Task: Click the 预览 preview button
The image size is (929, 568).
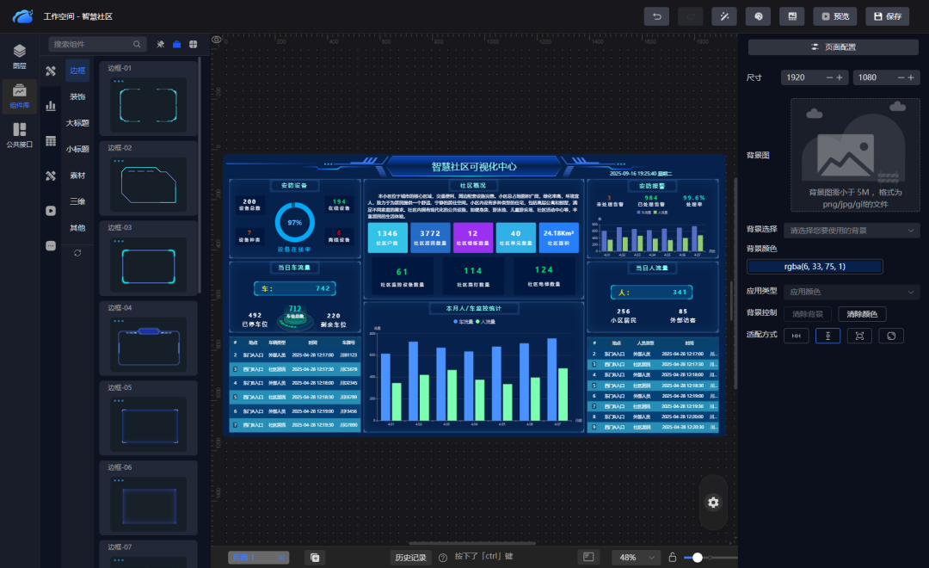Action: click(835, 16)
